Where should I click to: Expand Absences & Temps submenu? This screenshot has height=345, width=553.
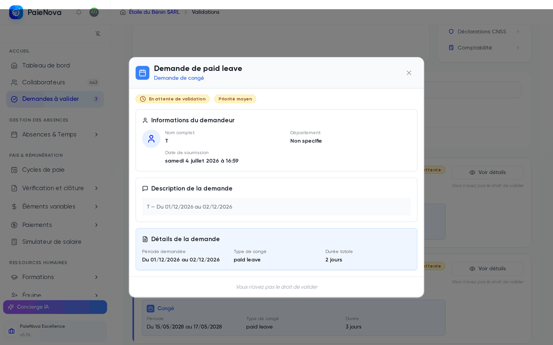click(x=96, y=135)
